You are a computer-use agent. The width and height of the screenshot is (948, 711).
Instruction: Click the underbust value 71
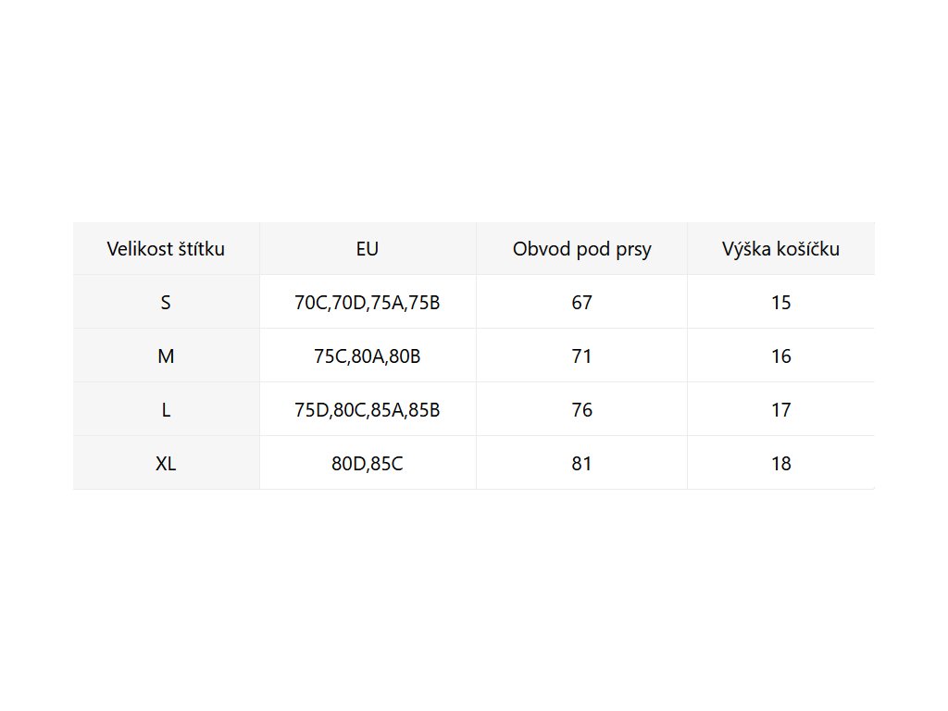tap(581, 356)
